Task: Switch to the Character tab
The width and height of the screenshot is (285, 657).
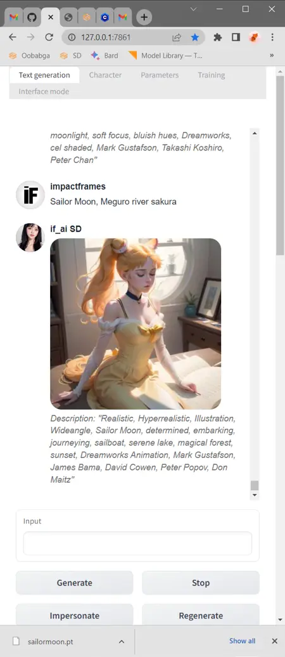Action: (x=106, y=75)
